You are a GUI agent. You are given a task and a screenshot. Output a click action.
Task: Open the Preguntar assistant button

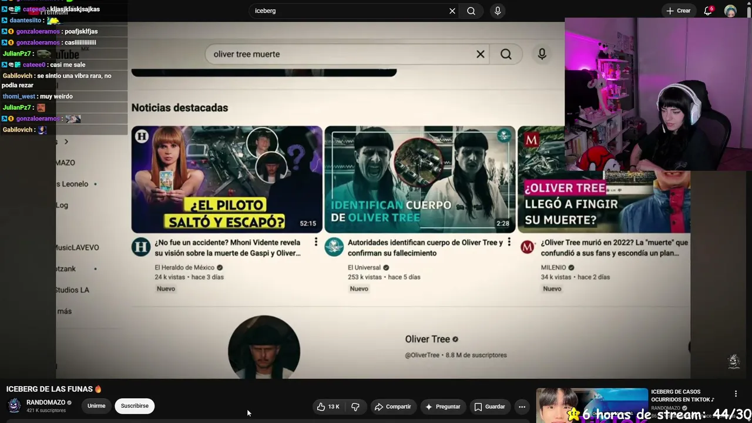point(442,407)
